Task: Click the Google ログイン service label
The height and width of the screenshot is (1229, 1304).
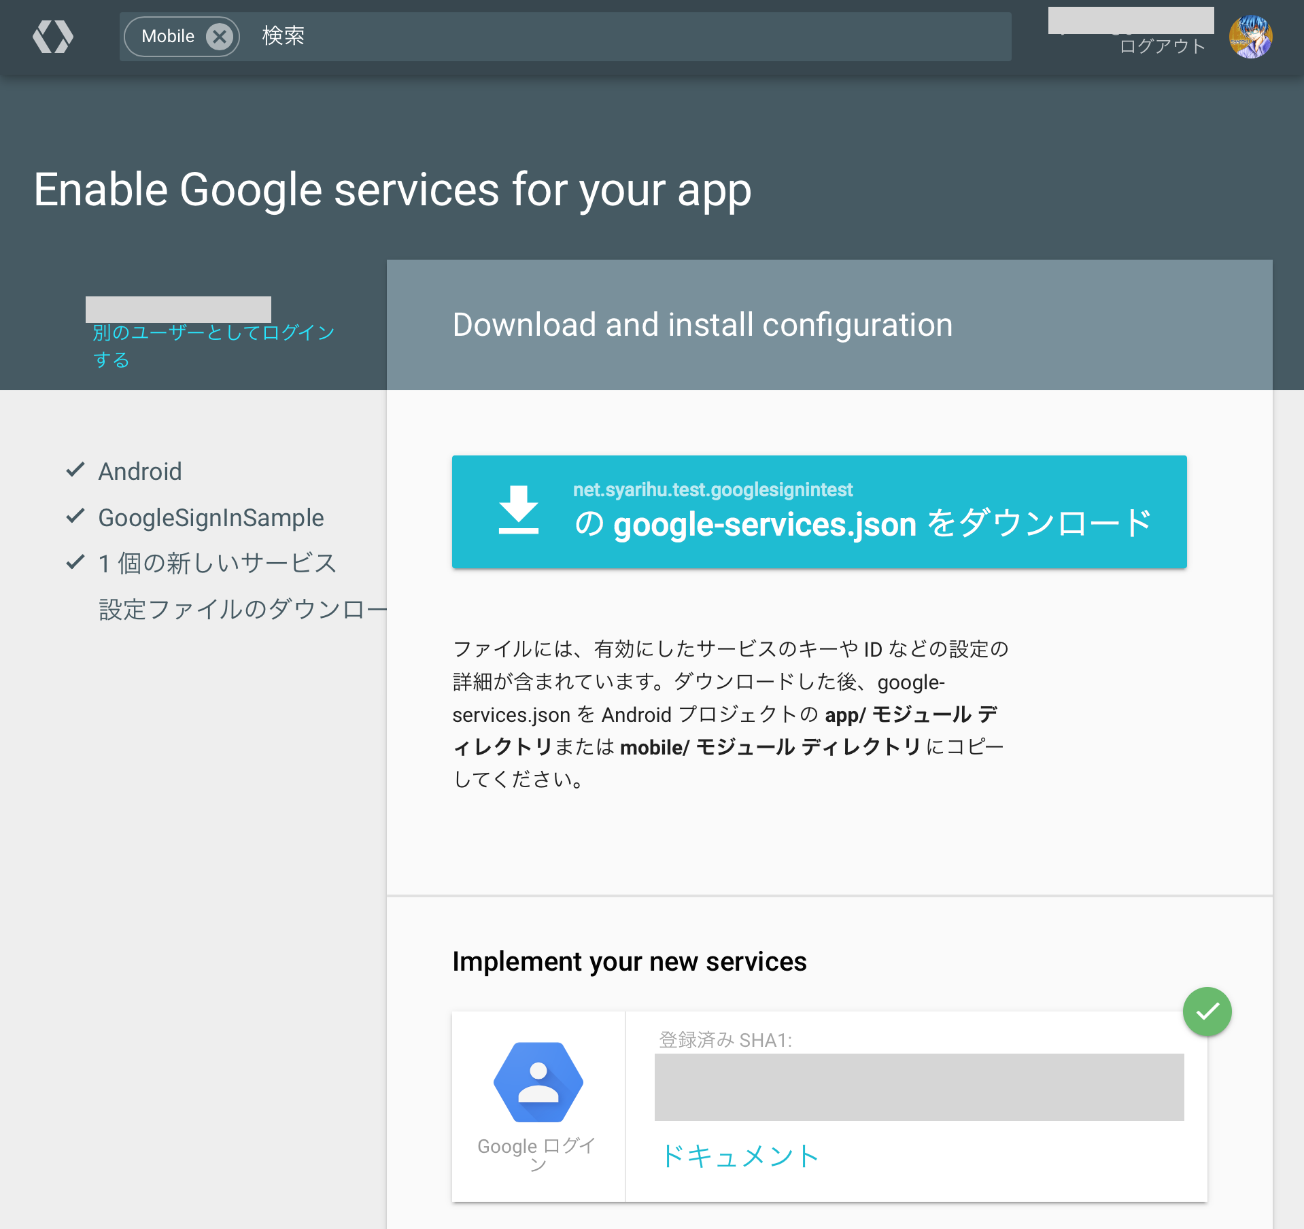Action: tap(537, 1155)
